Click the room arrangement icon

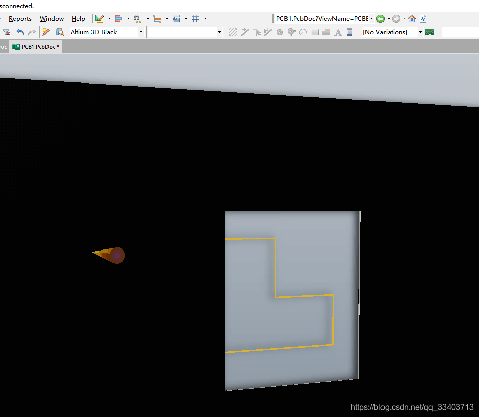click(x=176, y=19)
